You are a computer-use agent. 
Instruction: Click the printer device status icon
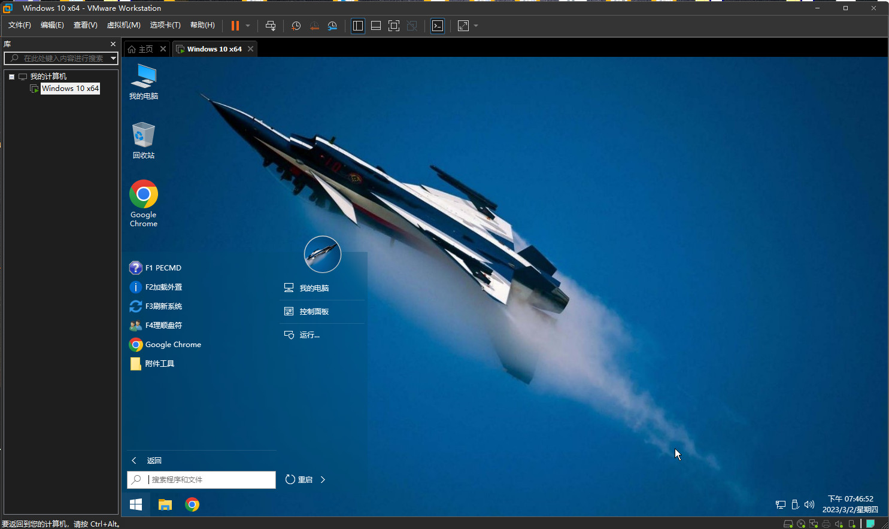pos(826,524)
